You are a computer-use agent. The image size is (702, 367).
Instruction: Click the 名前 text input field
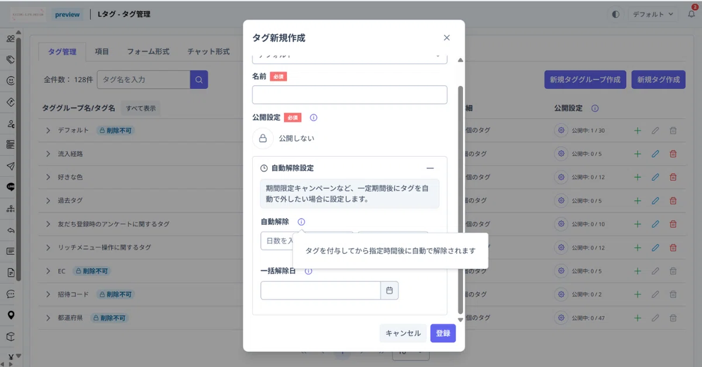pos(349,95)
